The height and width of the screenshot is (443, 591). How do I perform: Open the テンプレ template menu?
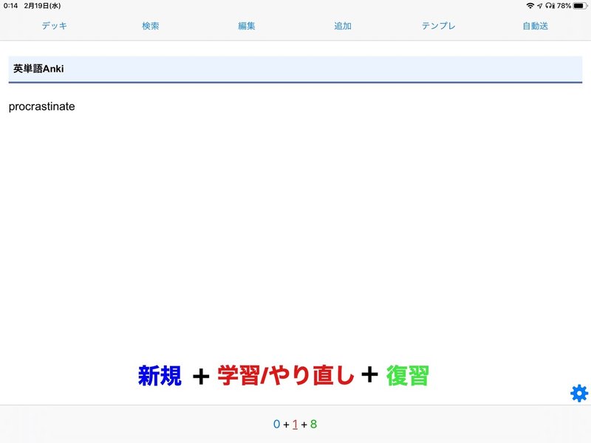point(439,26)
